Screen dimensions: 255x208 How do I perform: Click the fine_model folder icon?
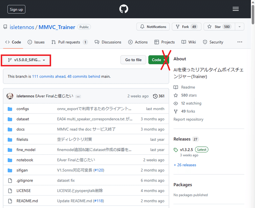[10, 150]
